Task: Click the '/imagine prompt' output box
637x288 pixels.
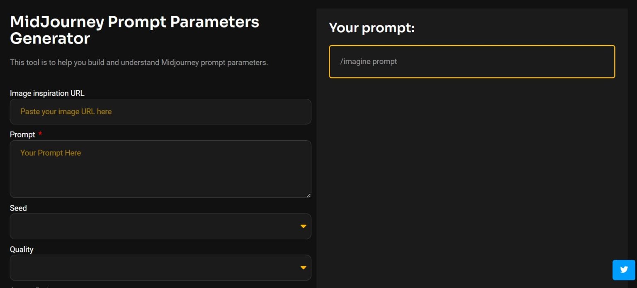Action: click(472, 61)
